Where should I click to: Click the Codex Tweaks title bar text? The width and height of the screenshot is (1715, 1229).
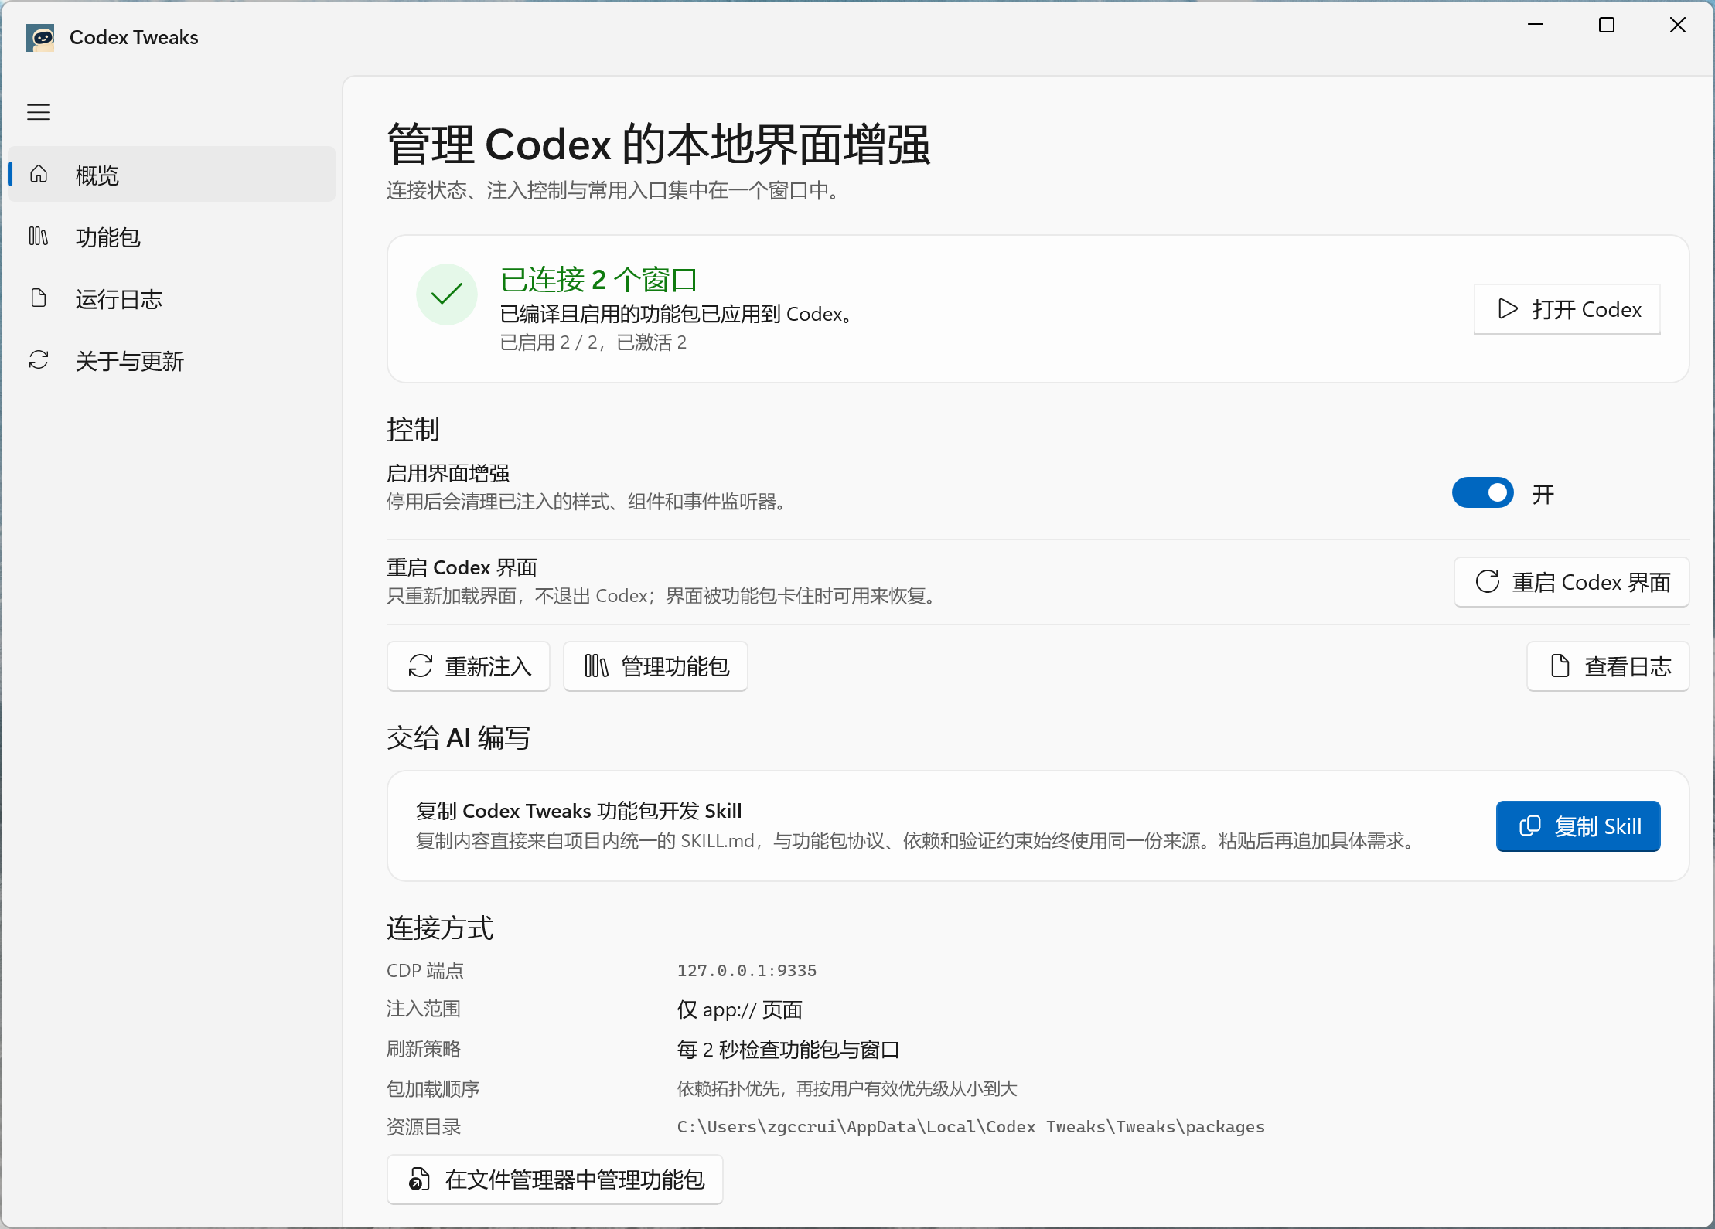click(134, 37)
